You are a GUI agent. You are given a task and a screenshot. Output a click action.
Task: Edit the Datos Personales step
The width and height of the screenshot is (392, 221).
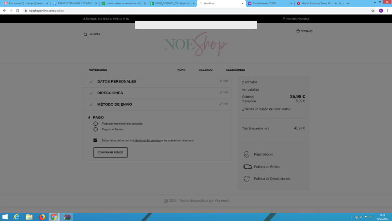click(x=224, y=81)
